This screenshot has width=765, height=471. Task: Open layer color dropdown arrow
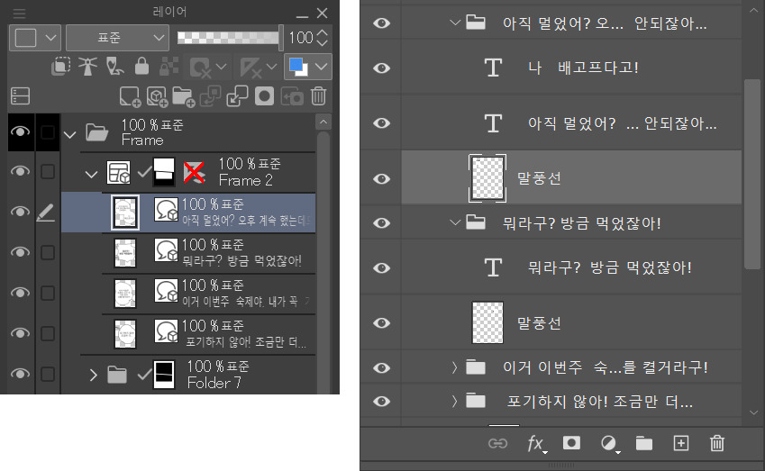click(x=322, y=67)
